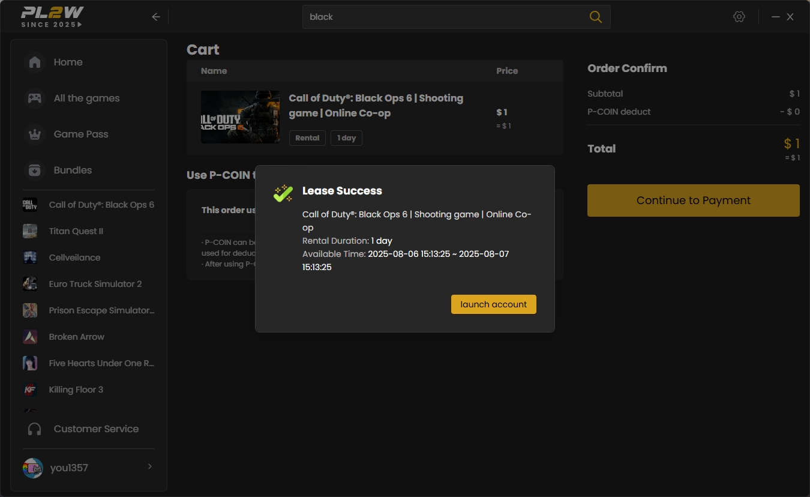Click the crown icon for Game Pass
810x497 pixels.
tap(35, 134)
